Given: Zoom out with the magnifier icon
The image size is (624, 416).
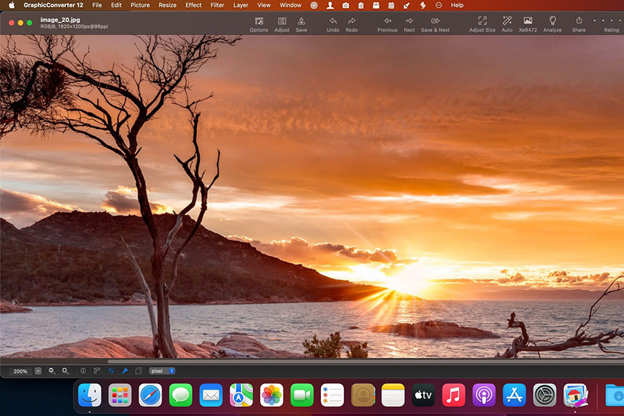Looking at the screenshot, I should 51,371.
